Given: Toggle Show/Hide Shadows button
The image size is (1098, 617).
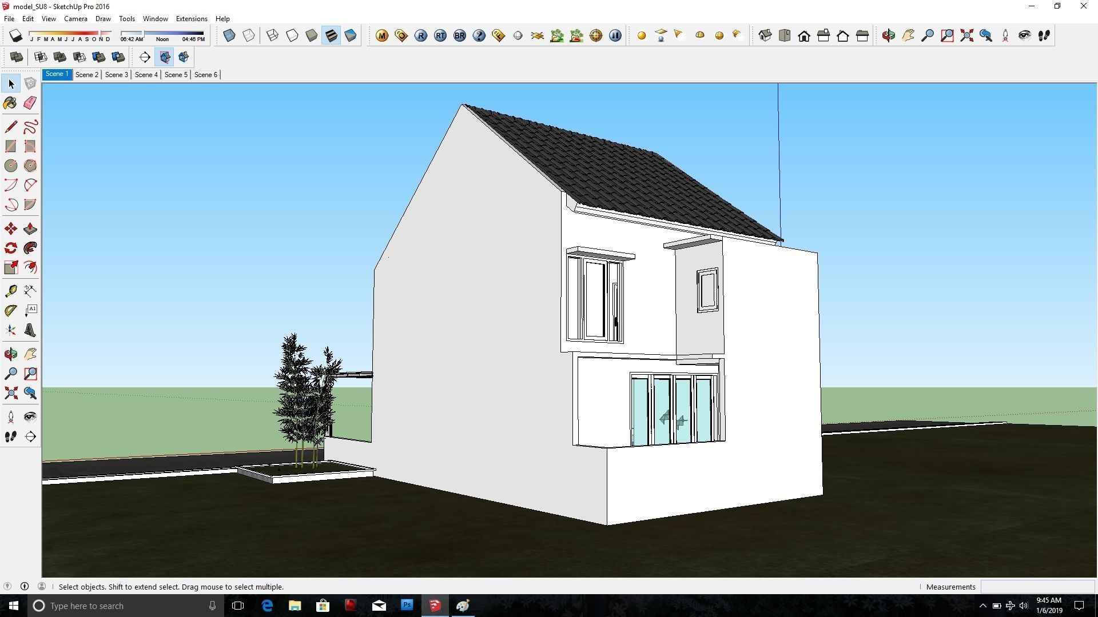Looking at the screenshot, I should point(16,35).
